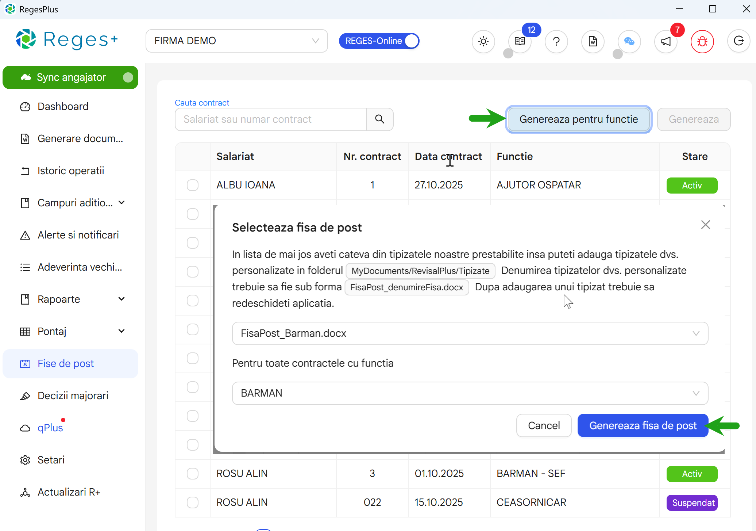Open the chat messages icon

pyautogui.click(x=629, y=41)
